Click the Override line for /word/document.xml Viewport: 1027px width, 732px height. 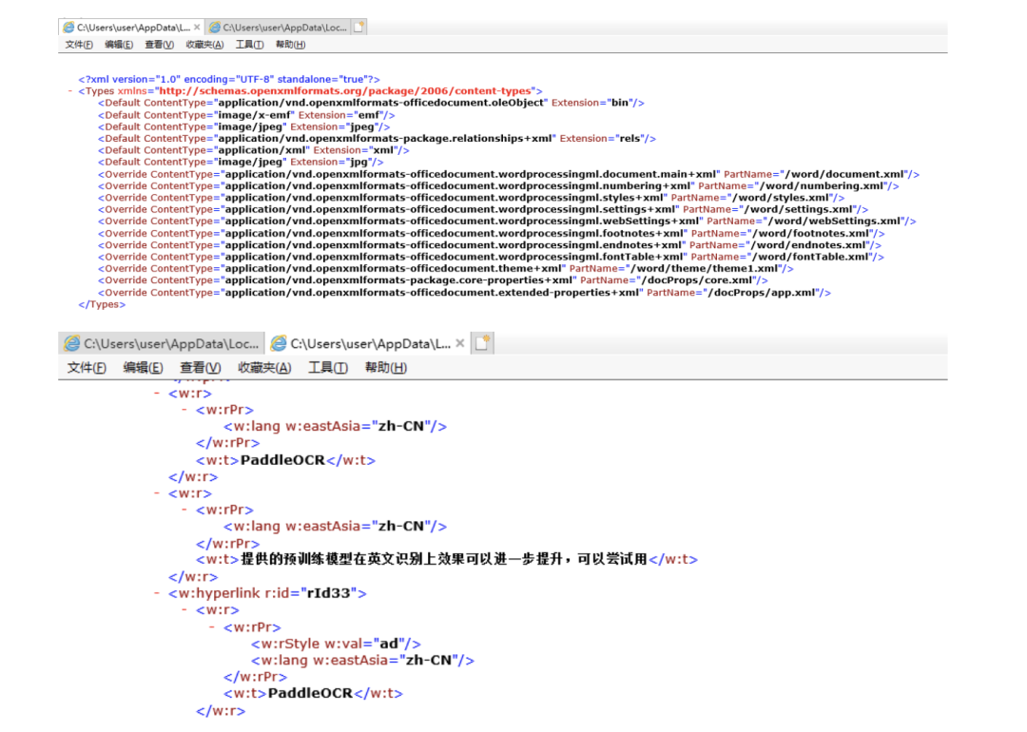[x=509, y=174]
